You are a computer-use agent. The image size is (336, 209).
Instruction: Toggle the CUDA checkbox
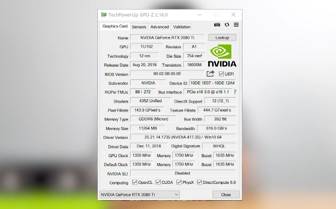point(158,182)
